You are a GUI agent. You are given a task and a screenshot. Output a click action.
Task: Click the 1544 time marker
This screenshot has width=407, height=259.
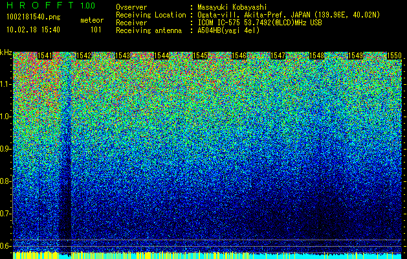tap(162, 56)
